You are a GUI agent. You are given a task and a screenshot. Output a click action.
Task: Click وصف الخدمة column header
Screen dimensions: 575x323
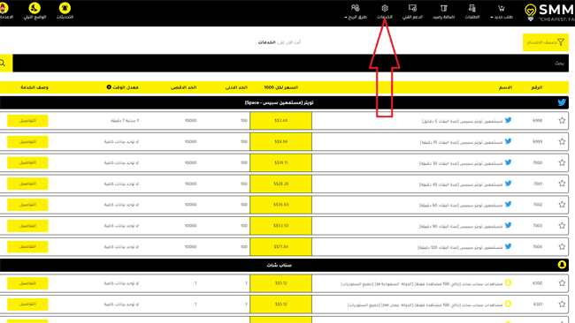(x=34, y=87)
